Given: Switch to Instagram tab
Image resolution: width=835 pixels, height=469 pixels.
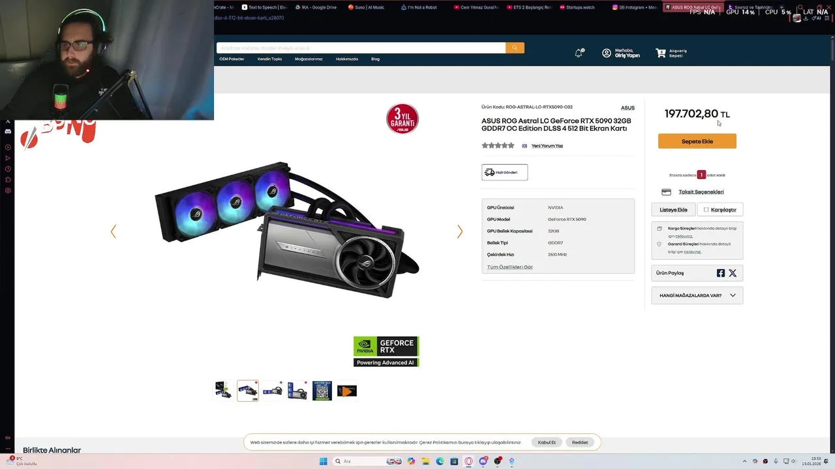Looking at the screenshot, I should (x=634, y=7).
